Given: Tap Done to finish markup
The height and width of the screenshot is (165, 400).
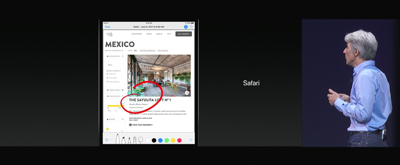Looking at the screenshot, I should click(x=108, y=27).
